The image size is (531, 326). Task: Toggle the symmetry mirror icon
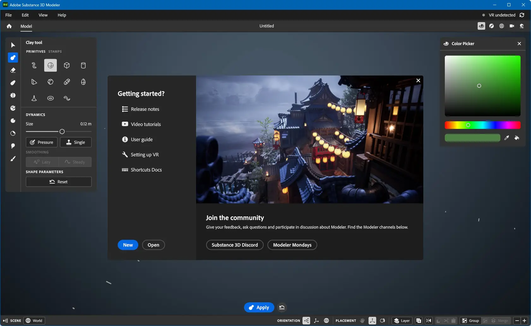click(429, 321)
